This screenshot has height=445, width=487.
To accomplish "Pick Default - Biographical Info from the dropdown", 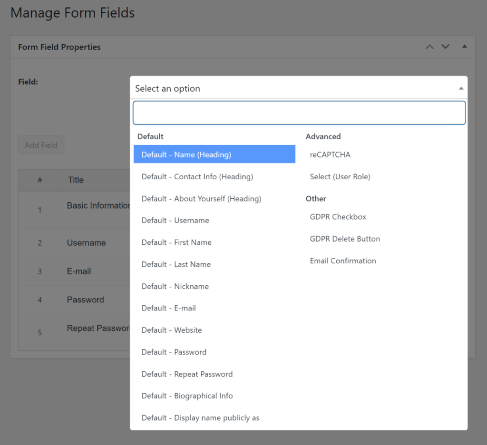I will 187,396.
